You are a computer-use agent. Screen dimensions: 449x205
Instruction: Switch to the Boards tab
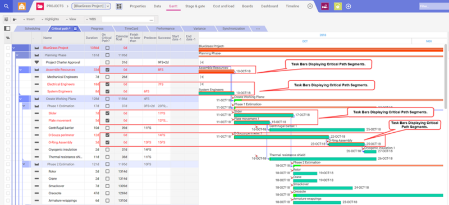click(248, 6)
